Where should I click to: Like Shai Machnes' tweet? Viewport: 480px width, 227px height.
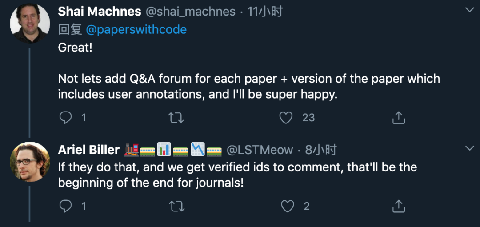(x=286, y=117)
